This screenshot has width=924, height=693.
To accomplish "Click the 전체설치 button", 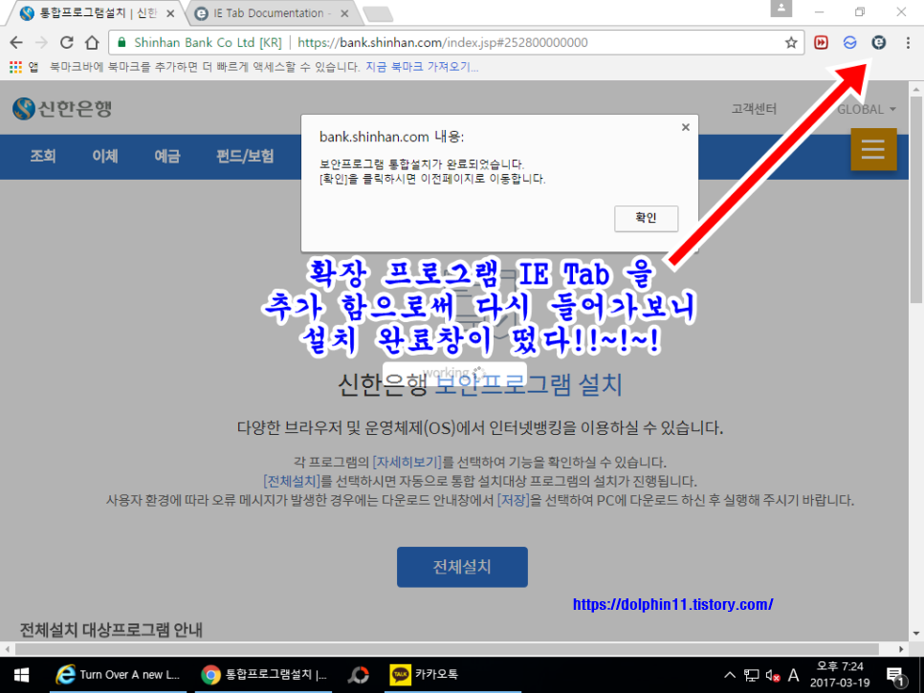I will click(x=462, y=567).
